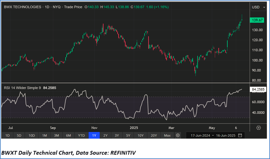Screen dimensions: 270x159
Task: Choose the 3M range button
Action: coord(56,135)
